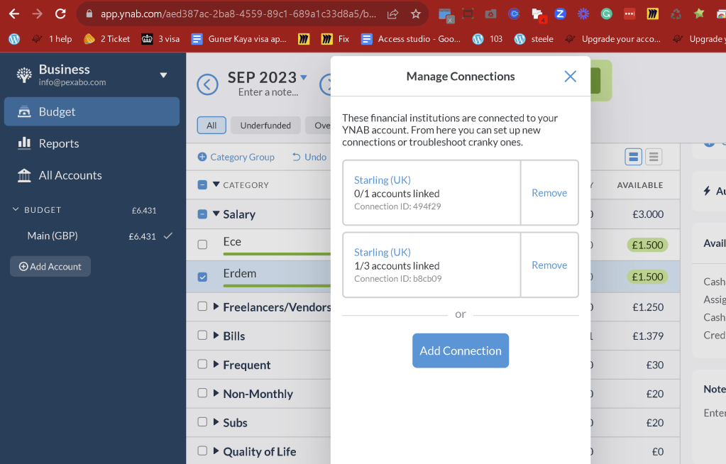Image resolution: width=726 pixels, height=464 pixels.
Task: Open the 'Access studio' Google Doc bookmark
Action: 411,39
